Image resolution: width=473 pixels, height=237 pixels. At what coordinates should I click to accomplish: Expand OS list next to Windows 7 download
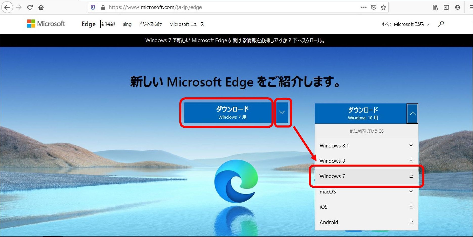pyautogui.click(x=282, y=113)
